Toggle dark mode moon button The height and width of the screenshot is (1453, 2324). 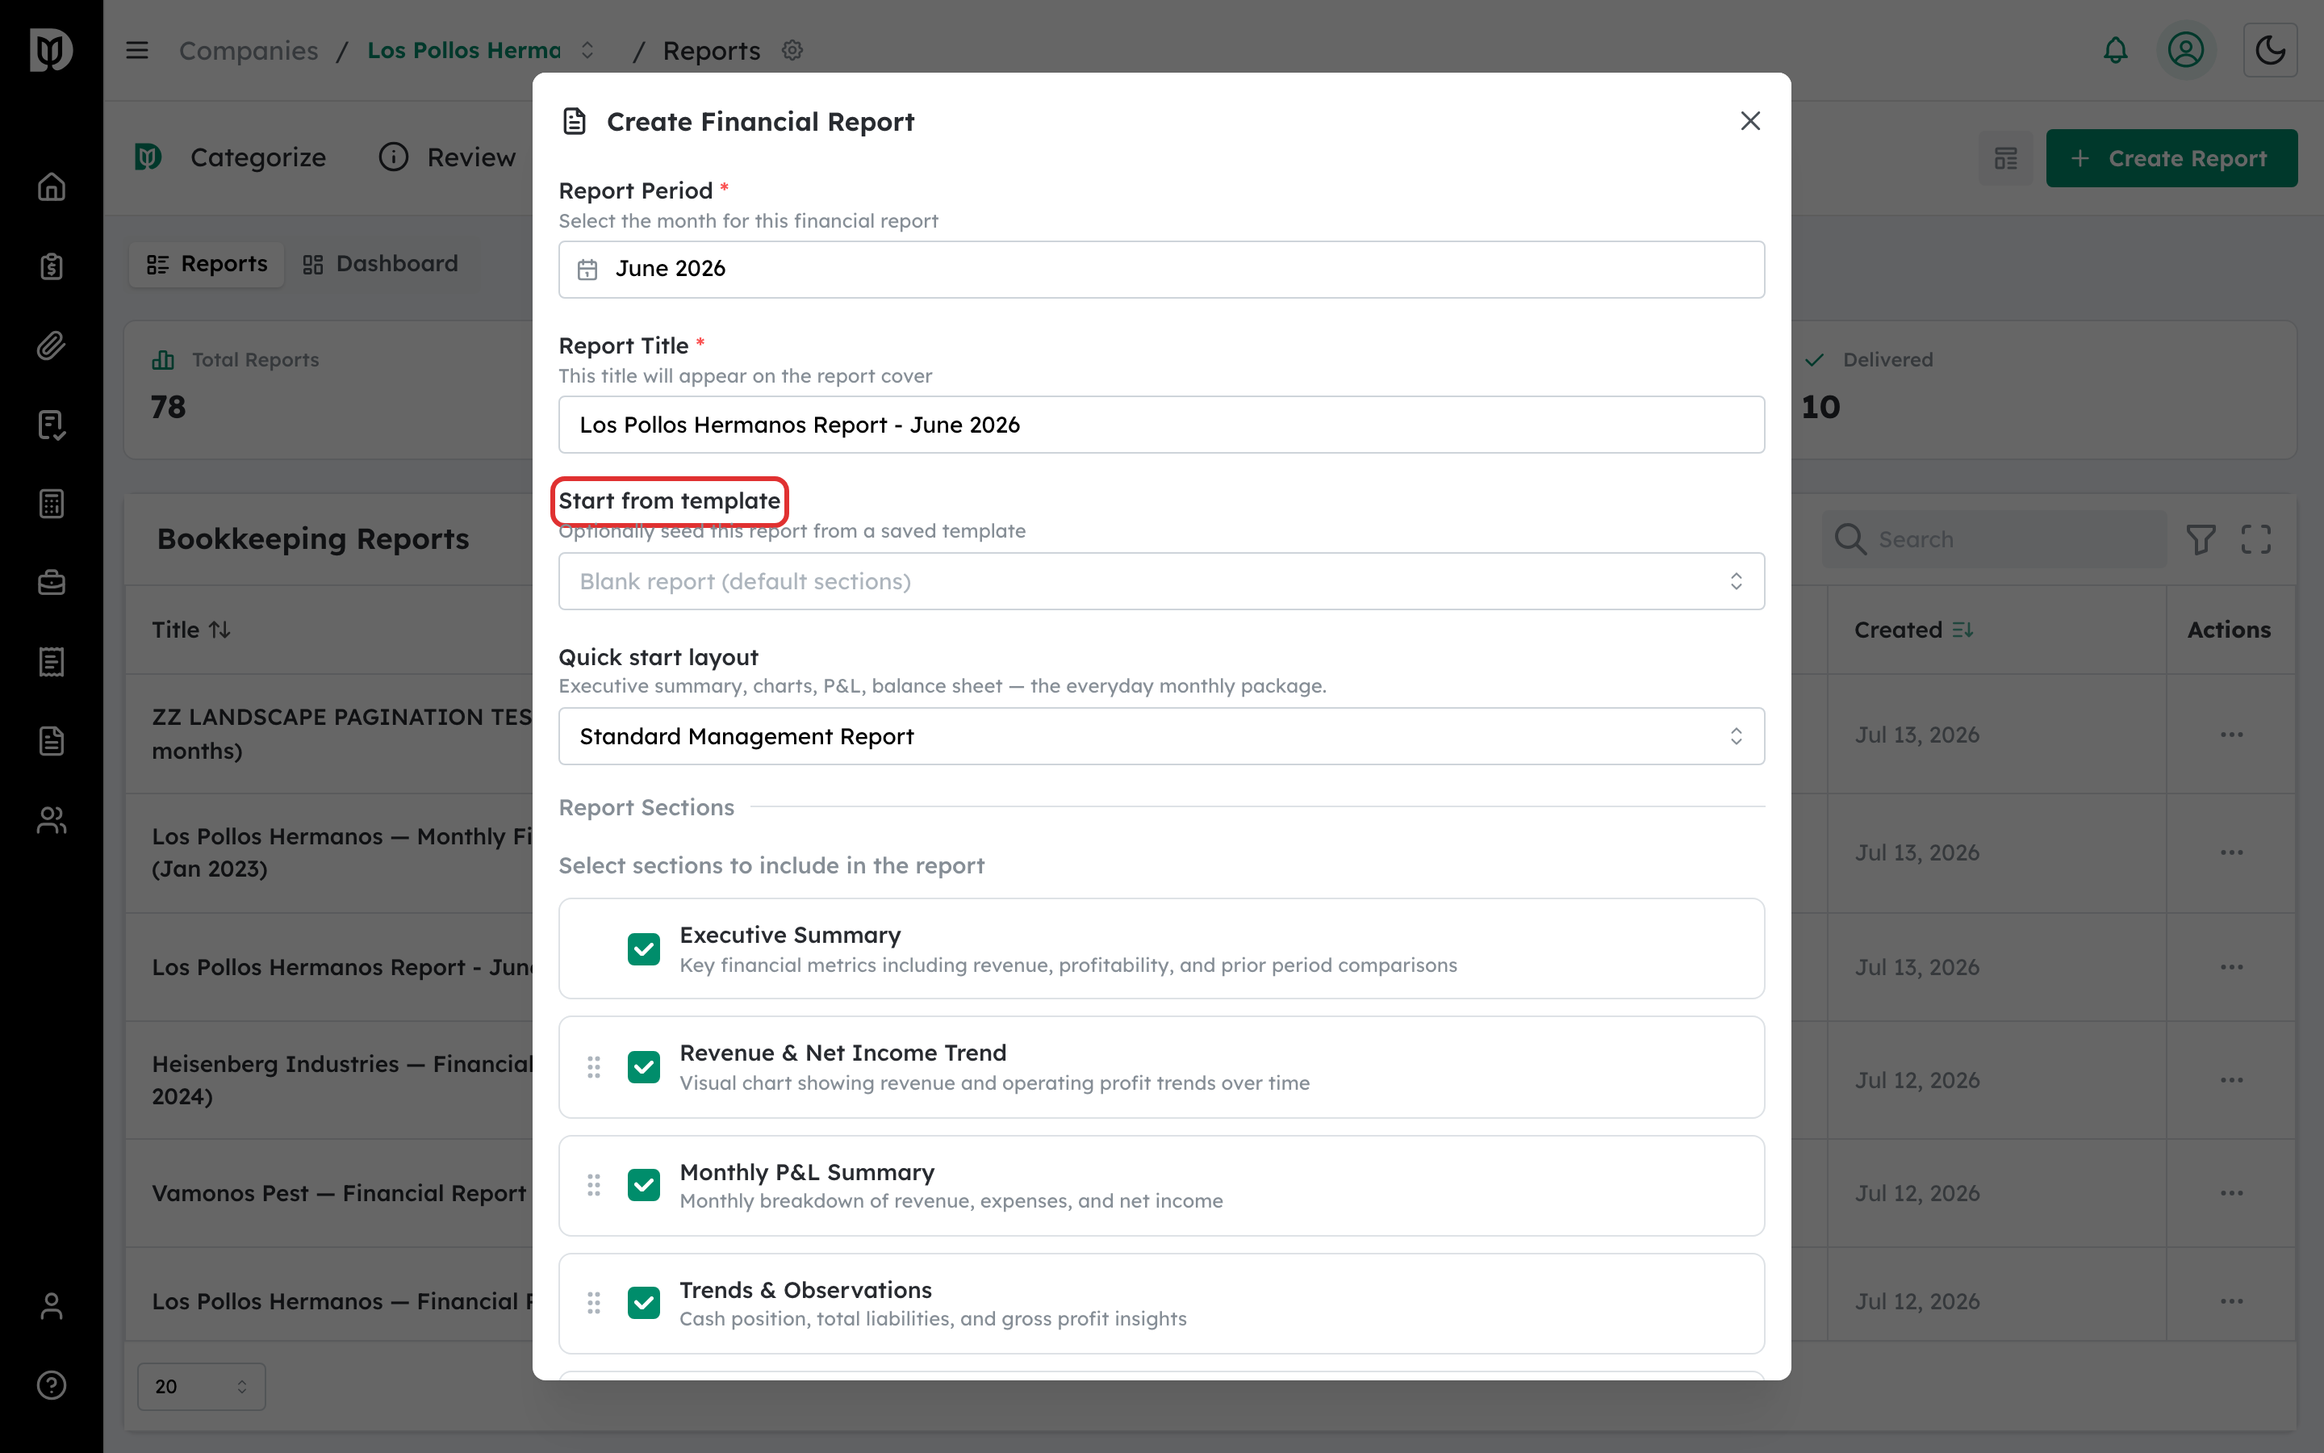(x=2270, y=50)
